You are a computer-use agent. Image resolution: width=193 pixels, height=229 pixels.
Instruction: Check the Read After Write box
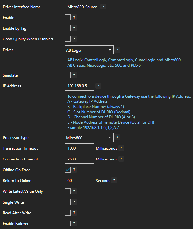68,213
